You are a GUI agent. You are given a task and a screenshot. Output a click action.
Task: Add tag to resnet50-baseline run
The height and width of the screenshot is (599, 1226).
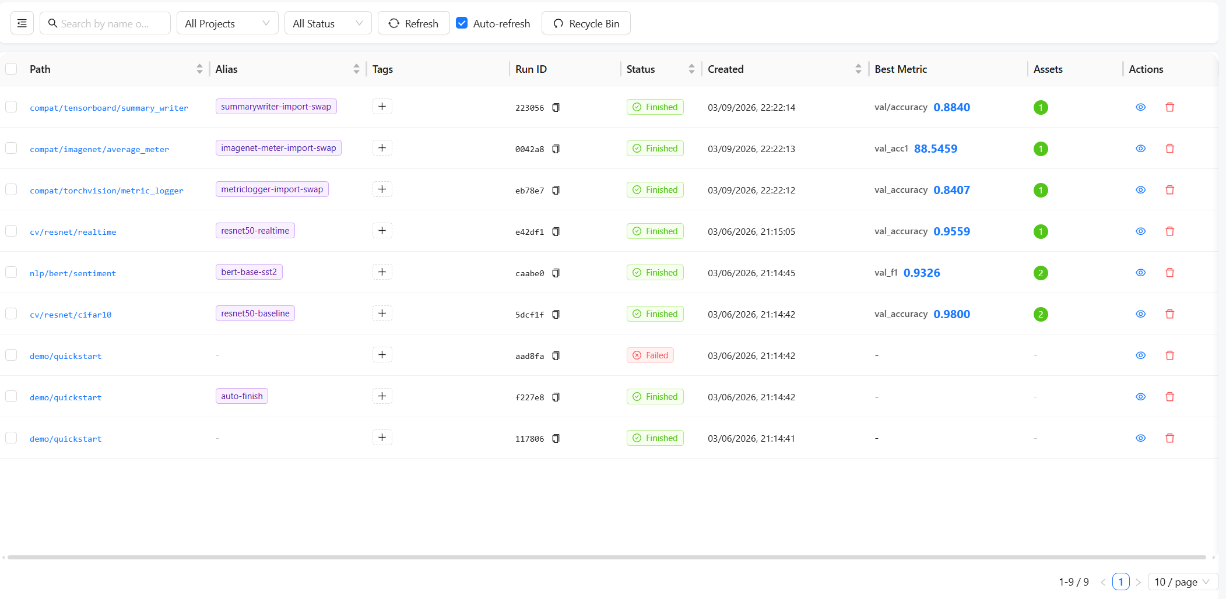(382, 313)
